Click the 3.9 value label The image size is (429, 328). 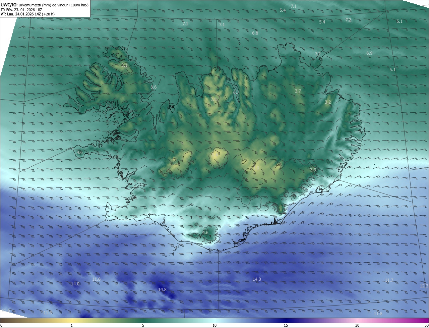coord(313,170)
